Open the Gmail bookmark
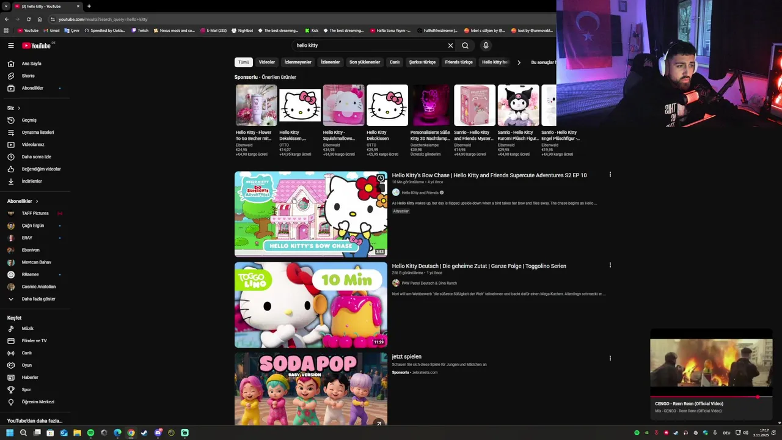782x440 pixels. [x=51, y=31]
